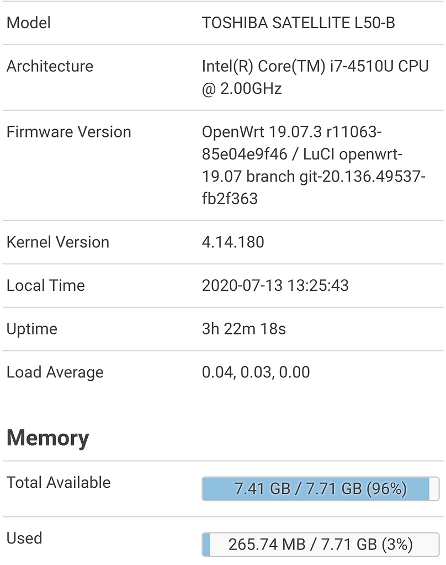
Task: Click the Total Available row label
Action: (52, 482)
